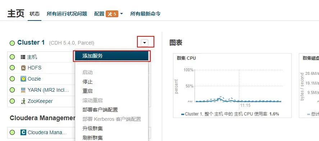Click the 图表 section heading
Image resolution: width=319 pixels, height=141 pixels.
click(176, 43)
